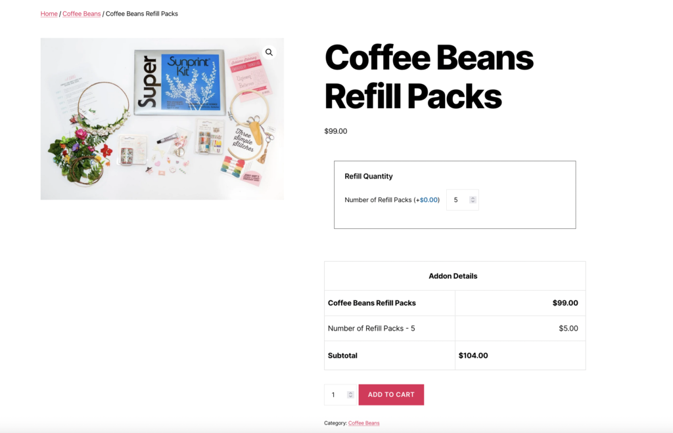
Task: Click the $5.00 addon amount cell
Action: pyautogui.click(x=521, y=329)
